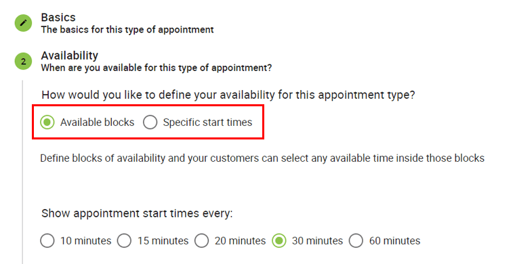Click the '60 minutes' label text
This screenshot has height=264, width=515.
click(x=395, y=241)
